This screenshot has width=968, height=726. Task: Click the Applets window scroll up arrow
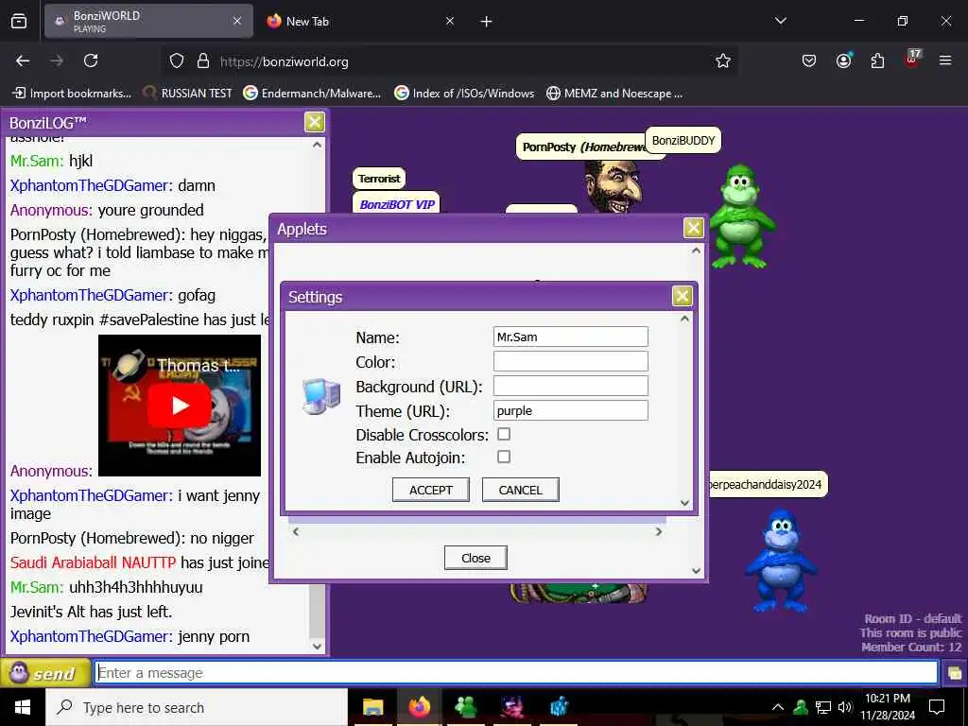697,251
